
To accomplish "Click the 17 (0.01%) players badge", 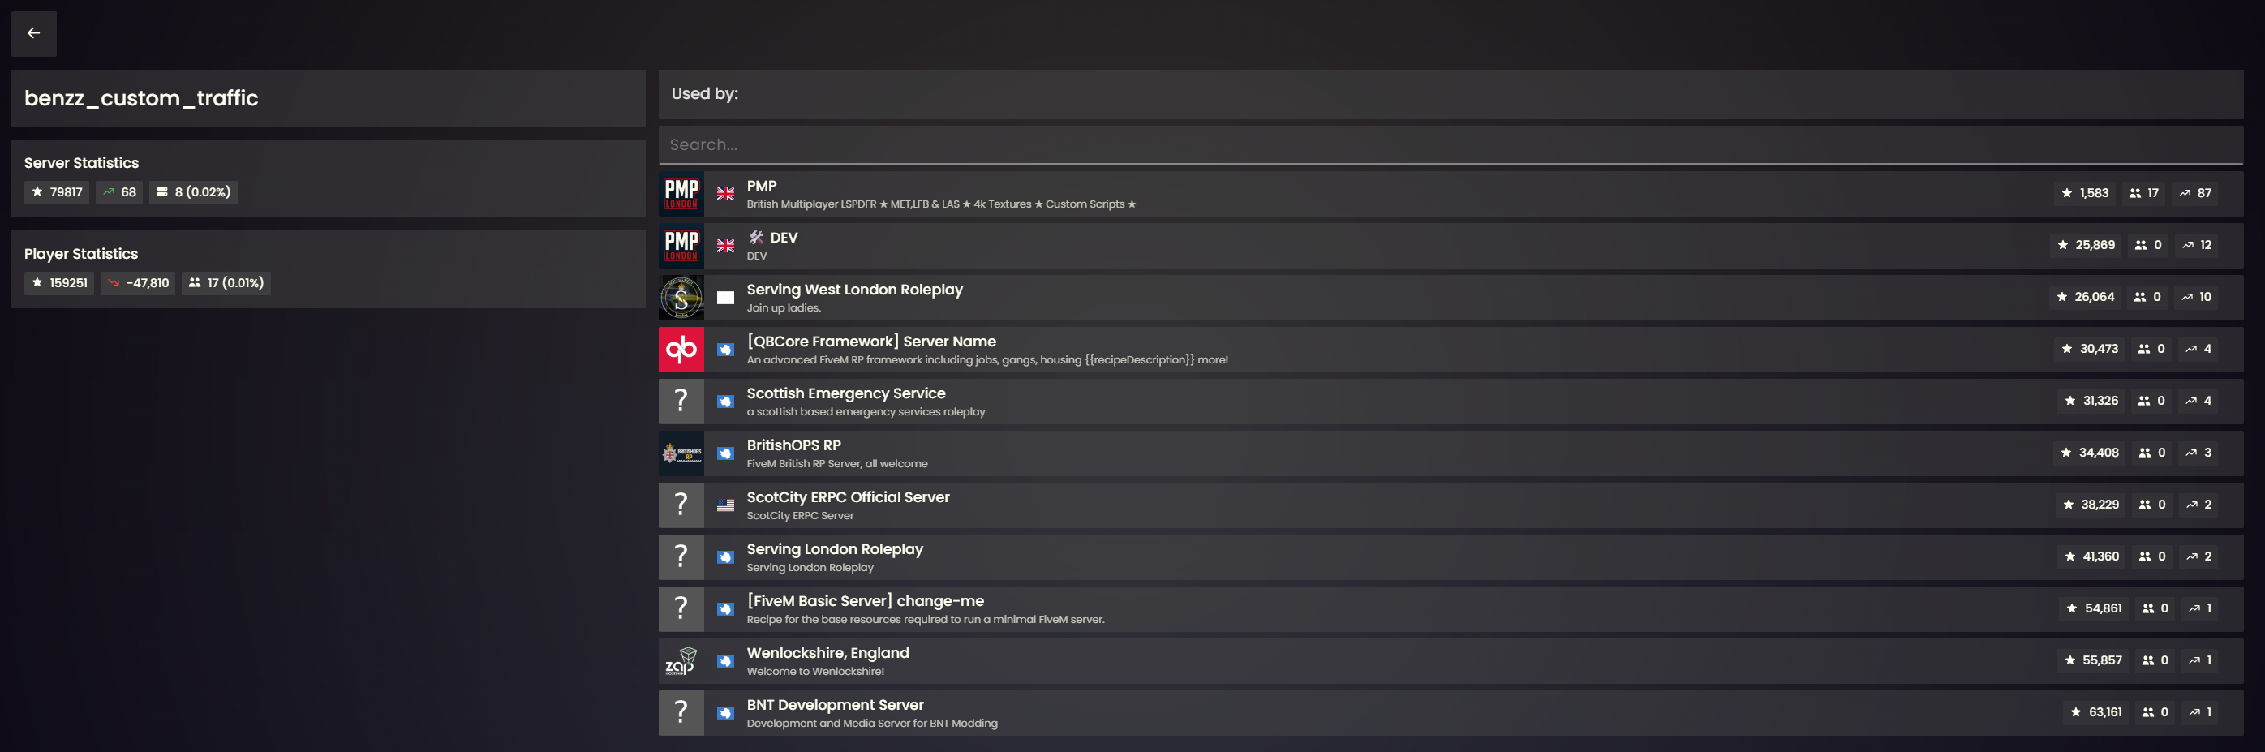I will click(x=226, y=283).
